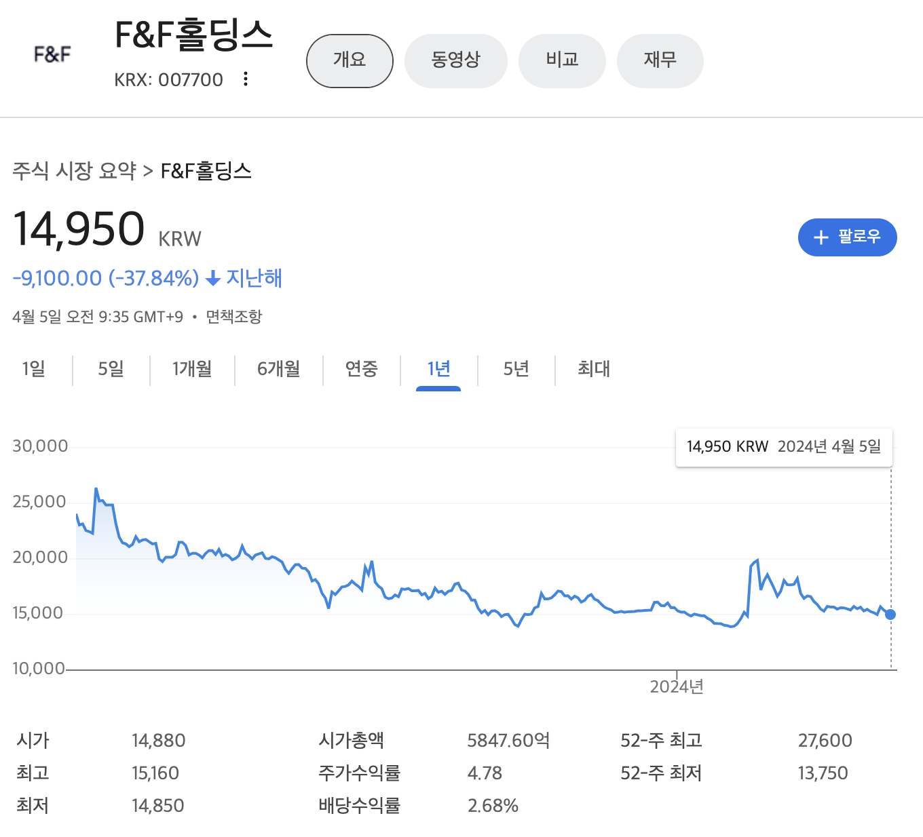Click the 25,000 y-axis label

[x=39, y=502]
